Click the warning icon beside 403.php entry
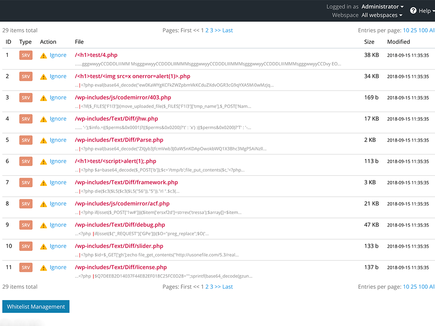Screen dimensions: 435x326 click(43, 98)
